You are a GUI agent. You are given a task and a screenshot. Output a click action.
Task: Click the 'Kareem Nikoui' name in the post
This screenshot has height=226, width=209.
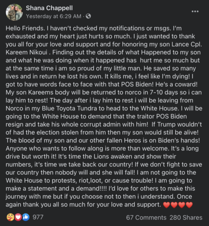27,52
